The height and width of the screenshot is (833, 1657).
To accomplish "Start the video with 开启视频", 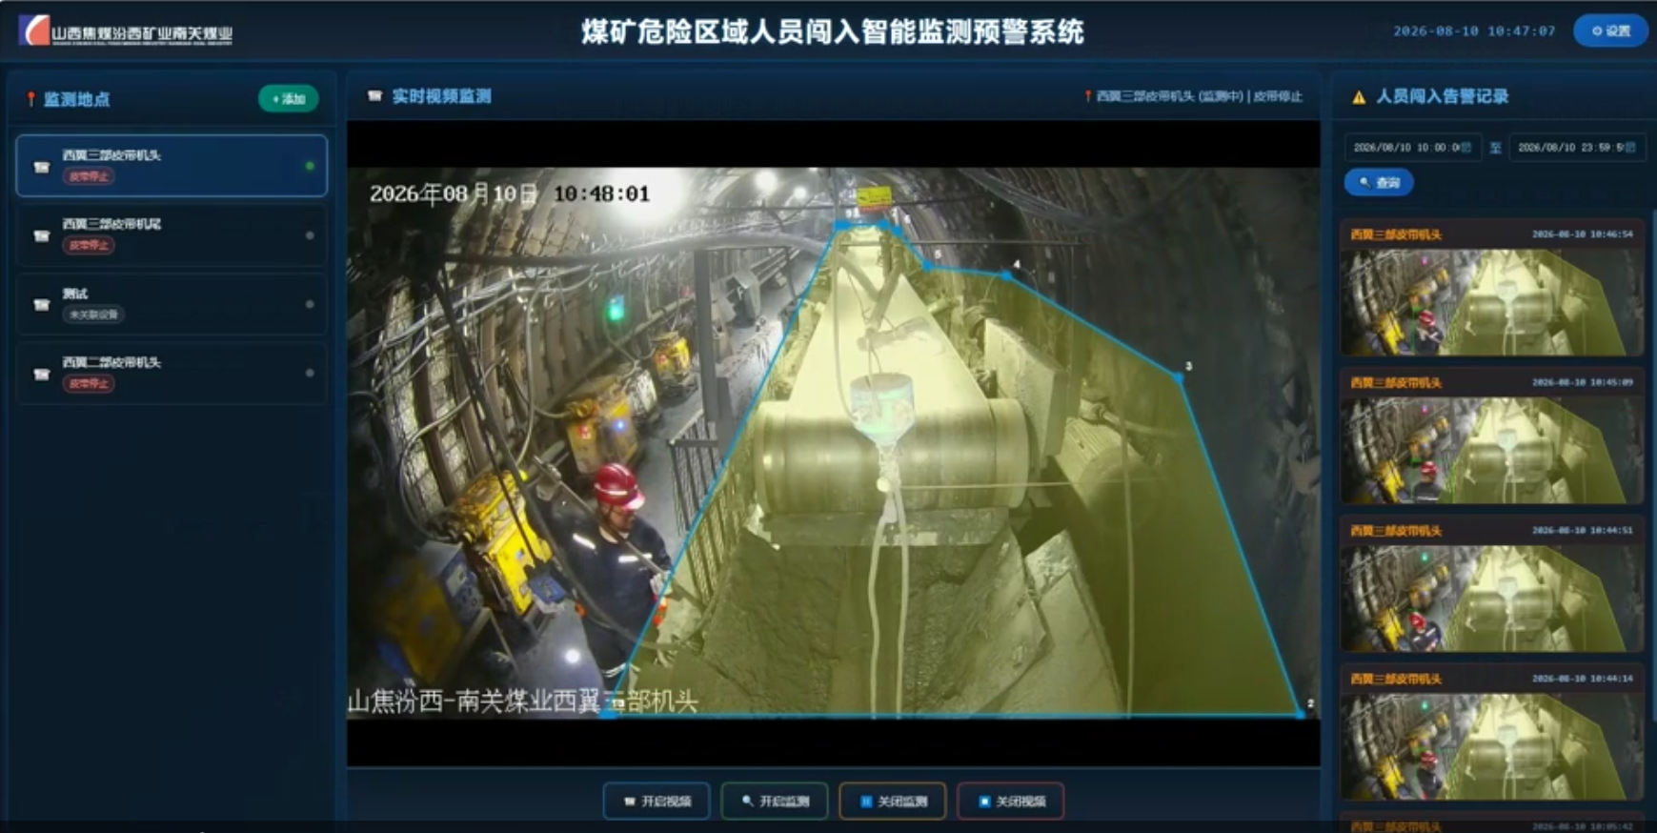I will click(x=657, y=801).
